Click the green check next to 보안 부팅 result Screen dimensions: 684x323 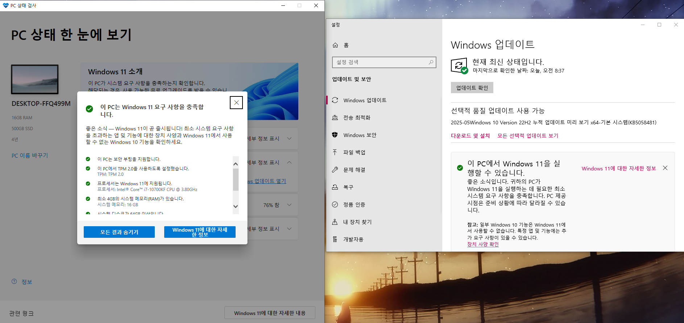(88, 159)
